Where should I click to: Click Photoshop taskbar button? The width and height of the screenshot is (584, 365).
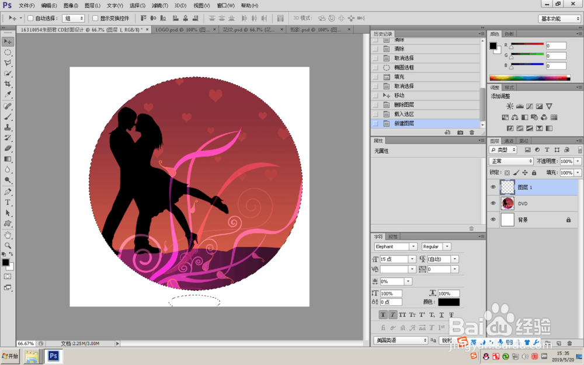click(53, 356)
